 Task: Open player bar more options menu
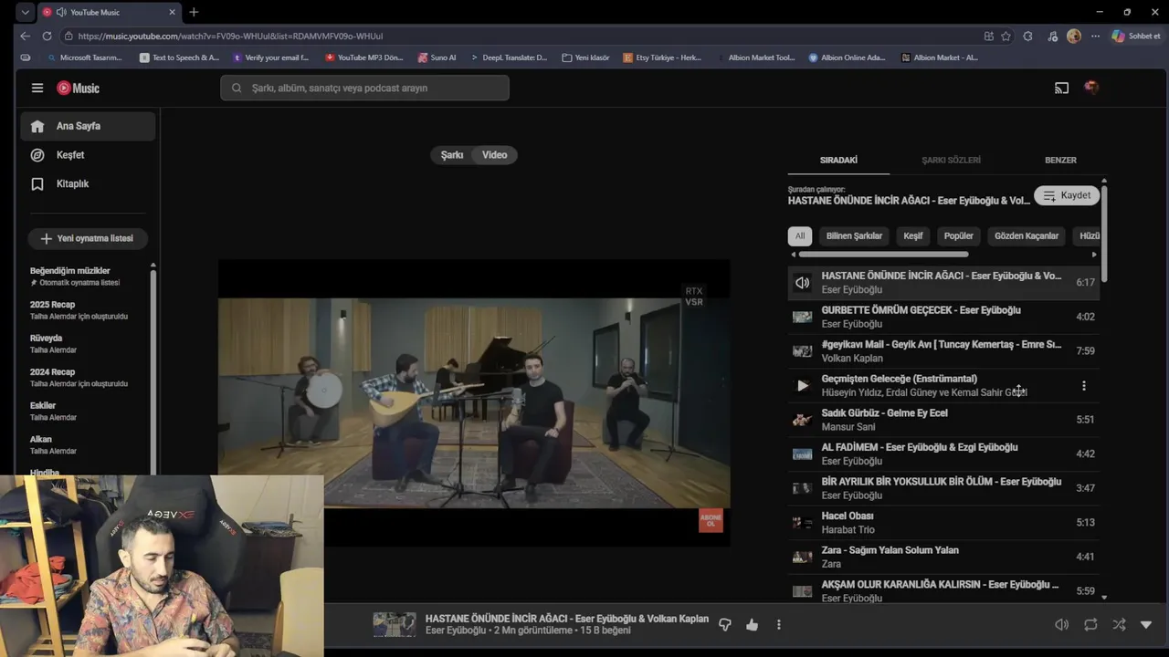778,625
